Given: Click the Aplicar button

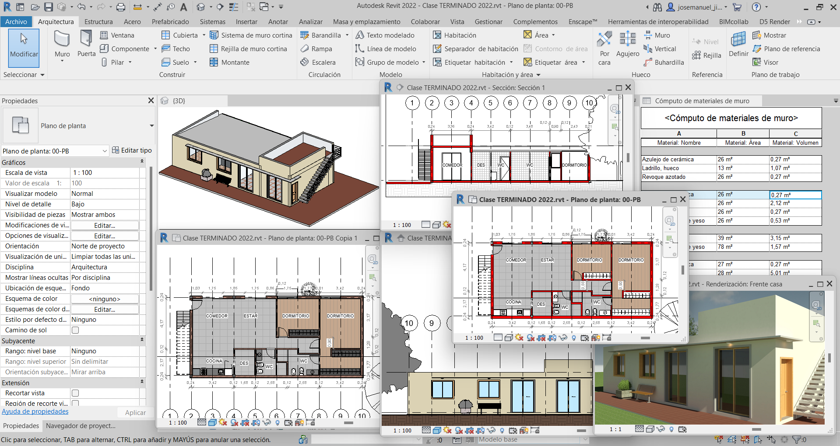Looking at the screenshot, I should point(135,412).
